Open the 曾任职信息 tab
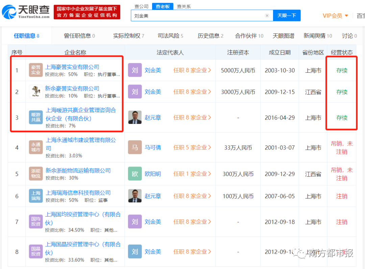The image size is (365, 269). point(79,36)
